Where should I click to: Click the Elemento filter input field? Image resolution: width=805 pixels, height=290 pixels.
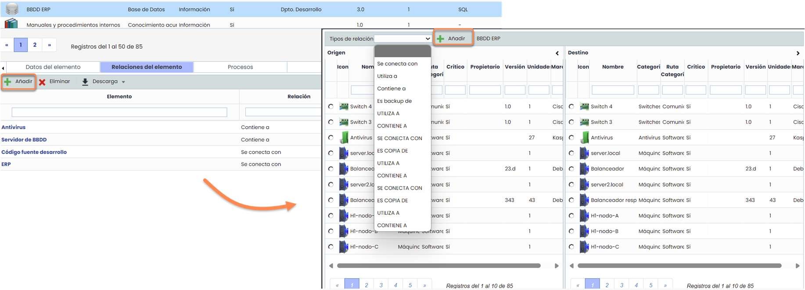119,113
